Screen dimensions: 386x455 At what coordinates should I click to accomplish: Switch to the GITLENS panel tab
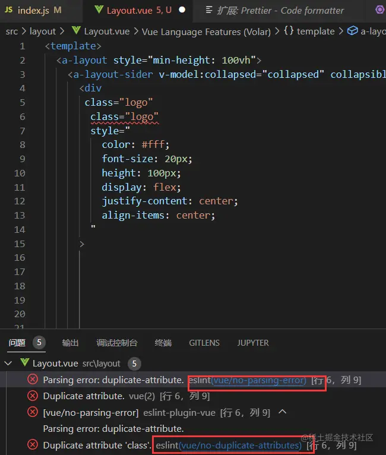point(204,343)
